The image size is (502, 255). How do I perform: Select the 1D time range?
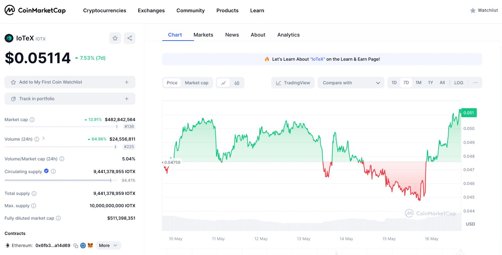[394, 83]
